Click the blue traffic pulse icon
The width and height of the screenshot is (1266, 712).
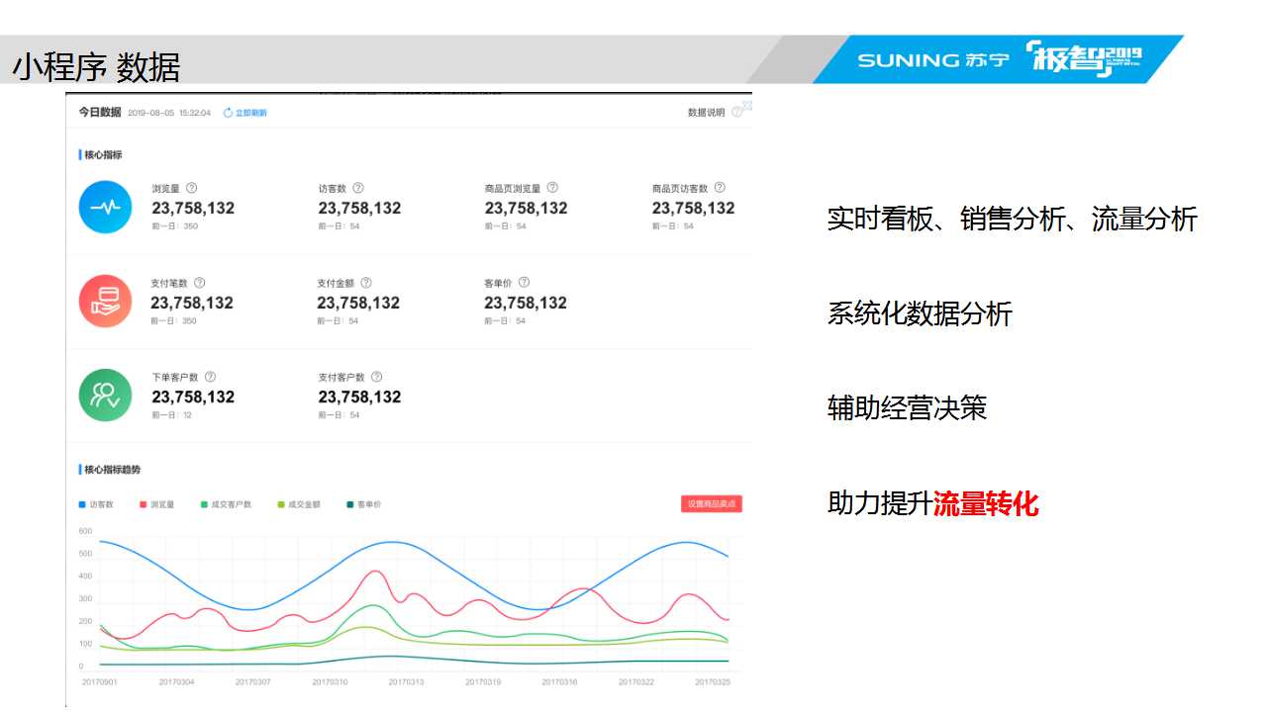[x=105, y=207]
